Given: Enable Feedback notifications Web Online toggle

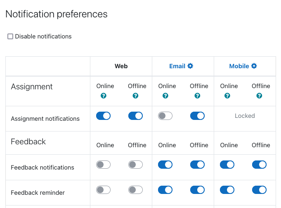Looking at the screenshot, I should [x=103, y=165].
